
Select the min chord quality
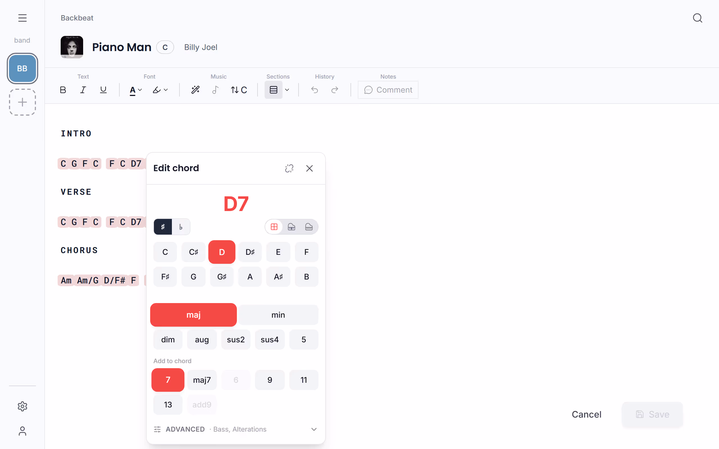coord(278,315)
